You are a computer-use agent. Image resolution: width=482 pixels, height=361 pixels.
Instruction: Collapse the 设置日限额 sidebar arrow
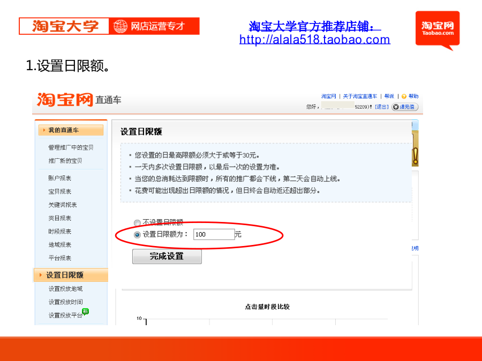coord(41,275)
